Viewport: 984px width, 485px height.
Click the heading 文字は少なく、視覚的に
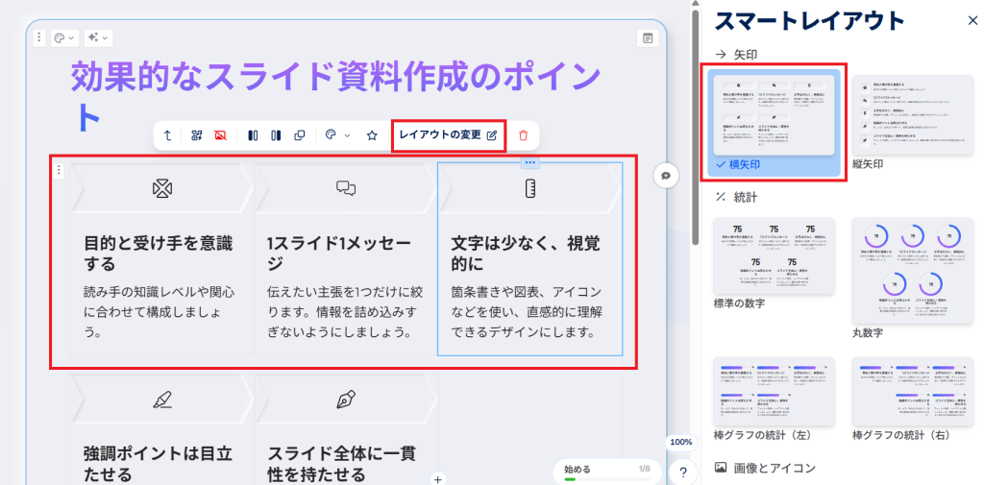tap(526, 254)
